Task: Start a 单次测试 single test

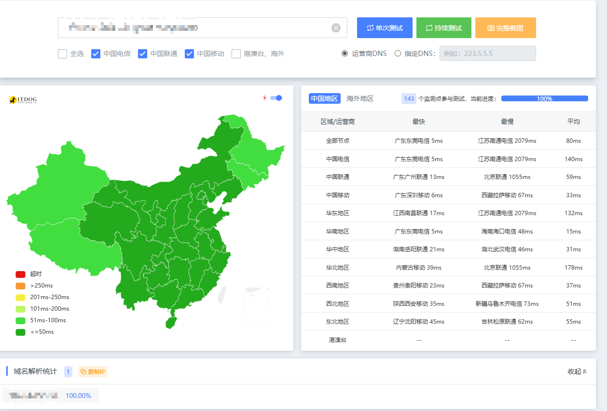Action: (385, 28)
